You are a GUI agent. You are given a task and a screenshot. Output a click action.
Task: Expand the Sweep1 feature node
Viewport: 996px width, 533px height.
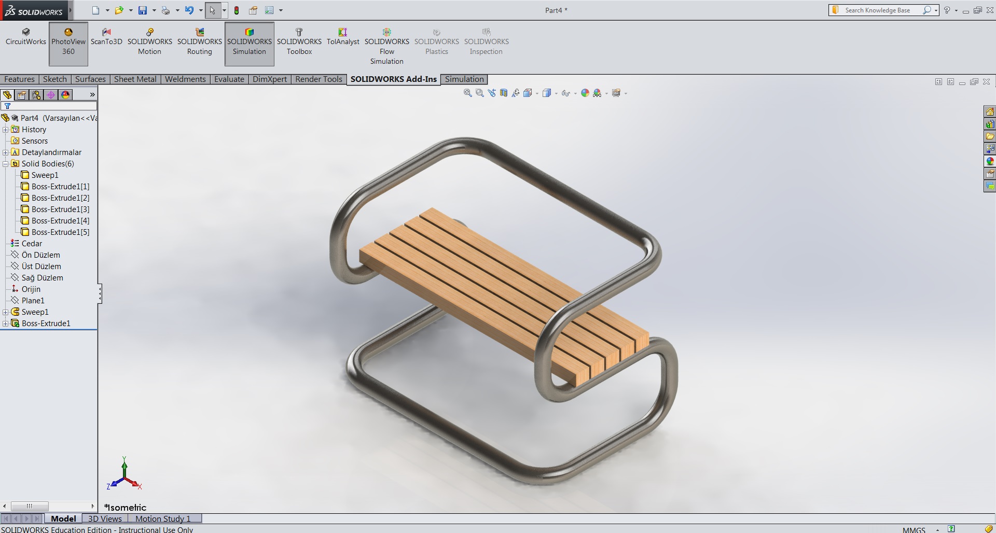click(6, 312)
